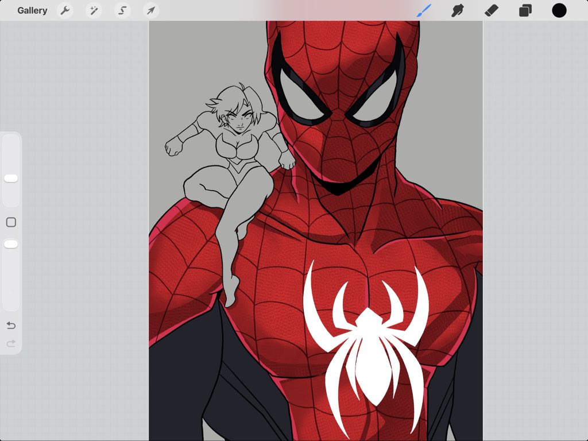Select the Paint brush tool
This screenshot has width=588, height=441.
click(x=424, y=10)
